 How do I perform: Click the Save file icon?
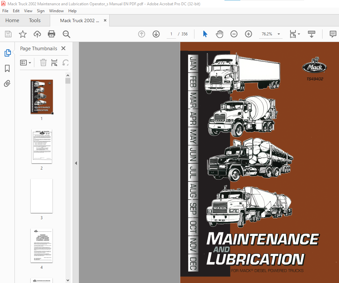8,34
